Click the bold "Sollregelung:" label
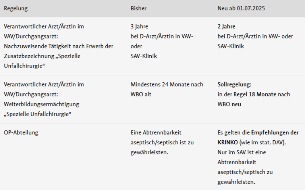 235,84
